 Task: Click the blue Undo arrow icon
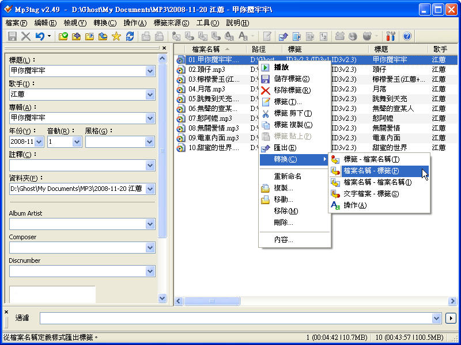click(40, 36)
